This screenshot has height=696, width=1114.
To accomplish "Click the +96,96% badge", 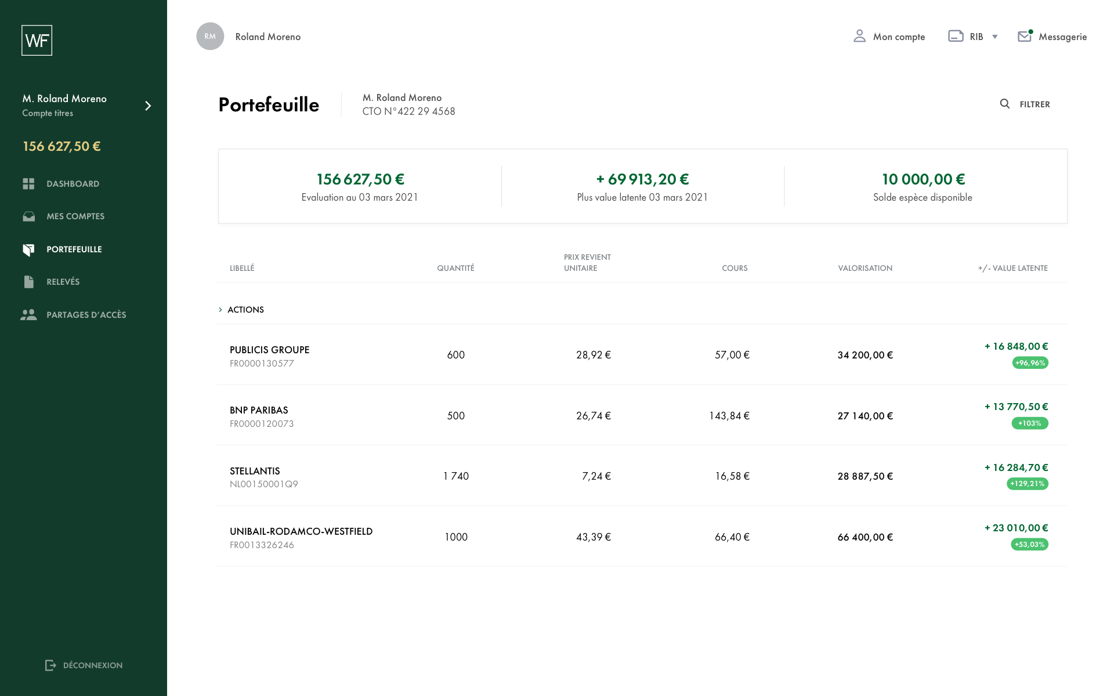I will click(x=1030, y=363).
